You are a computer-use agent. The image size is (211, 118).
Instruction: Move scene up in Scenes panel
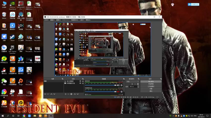tap(51, 94)
